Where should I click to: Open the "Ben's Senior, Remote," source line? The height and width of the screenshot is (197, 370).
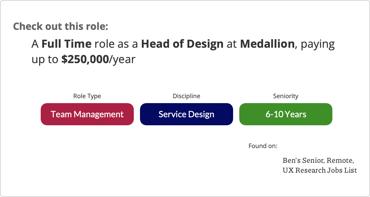point(318,160)
